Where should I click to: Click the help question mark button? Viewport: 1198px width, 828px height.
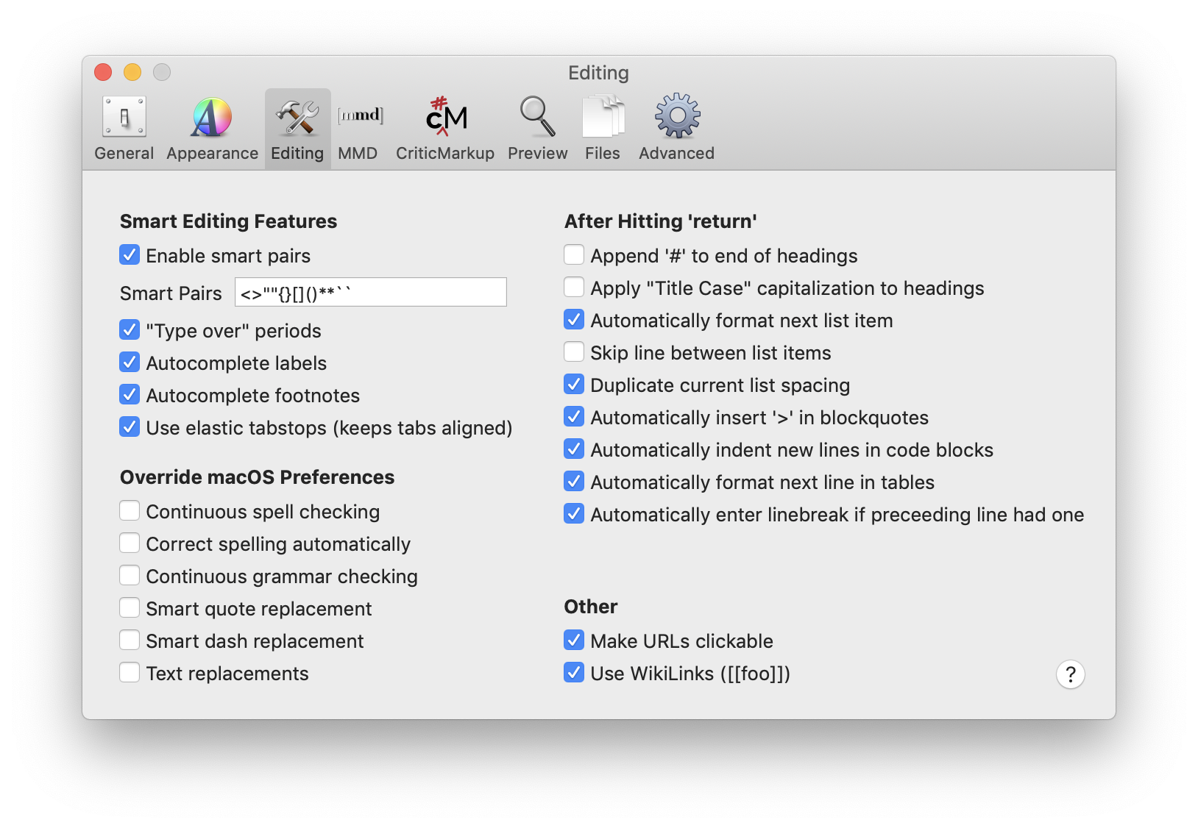pyautogui.click(x=1070, y=674)
